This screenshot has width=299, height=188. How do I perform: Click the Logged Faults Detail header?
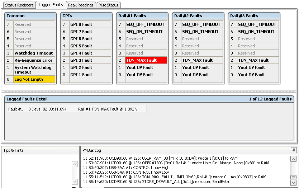149,99
